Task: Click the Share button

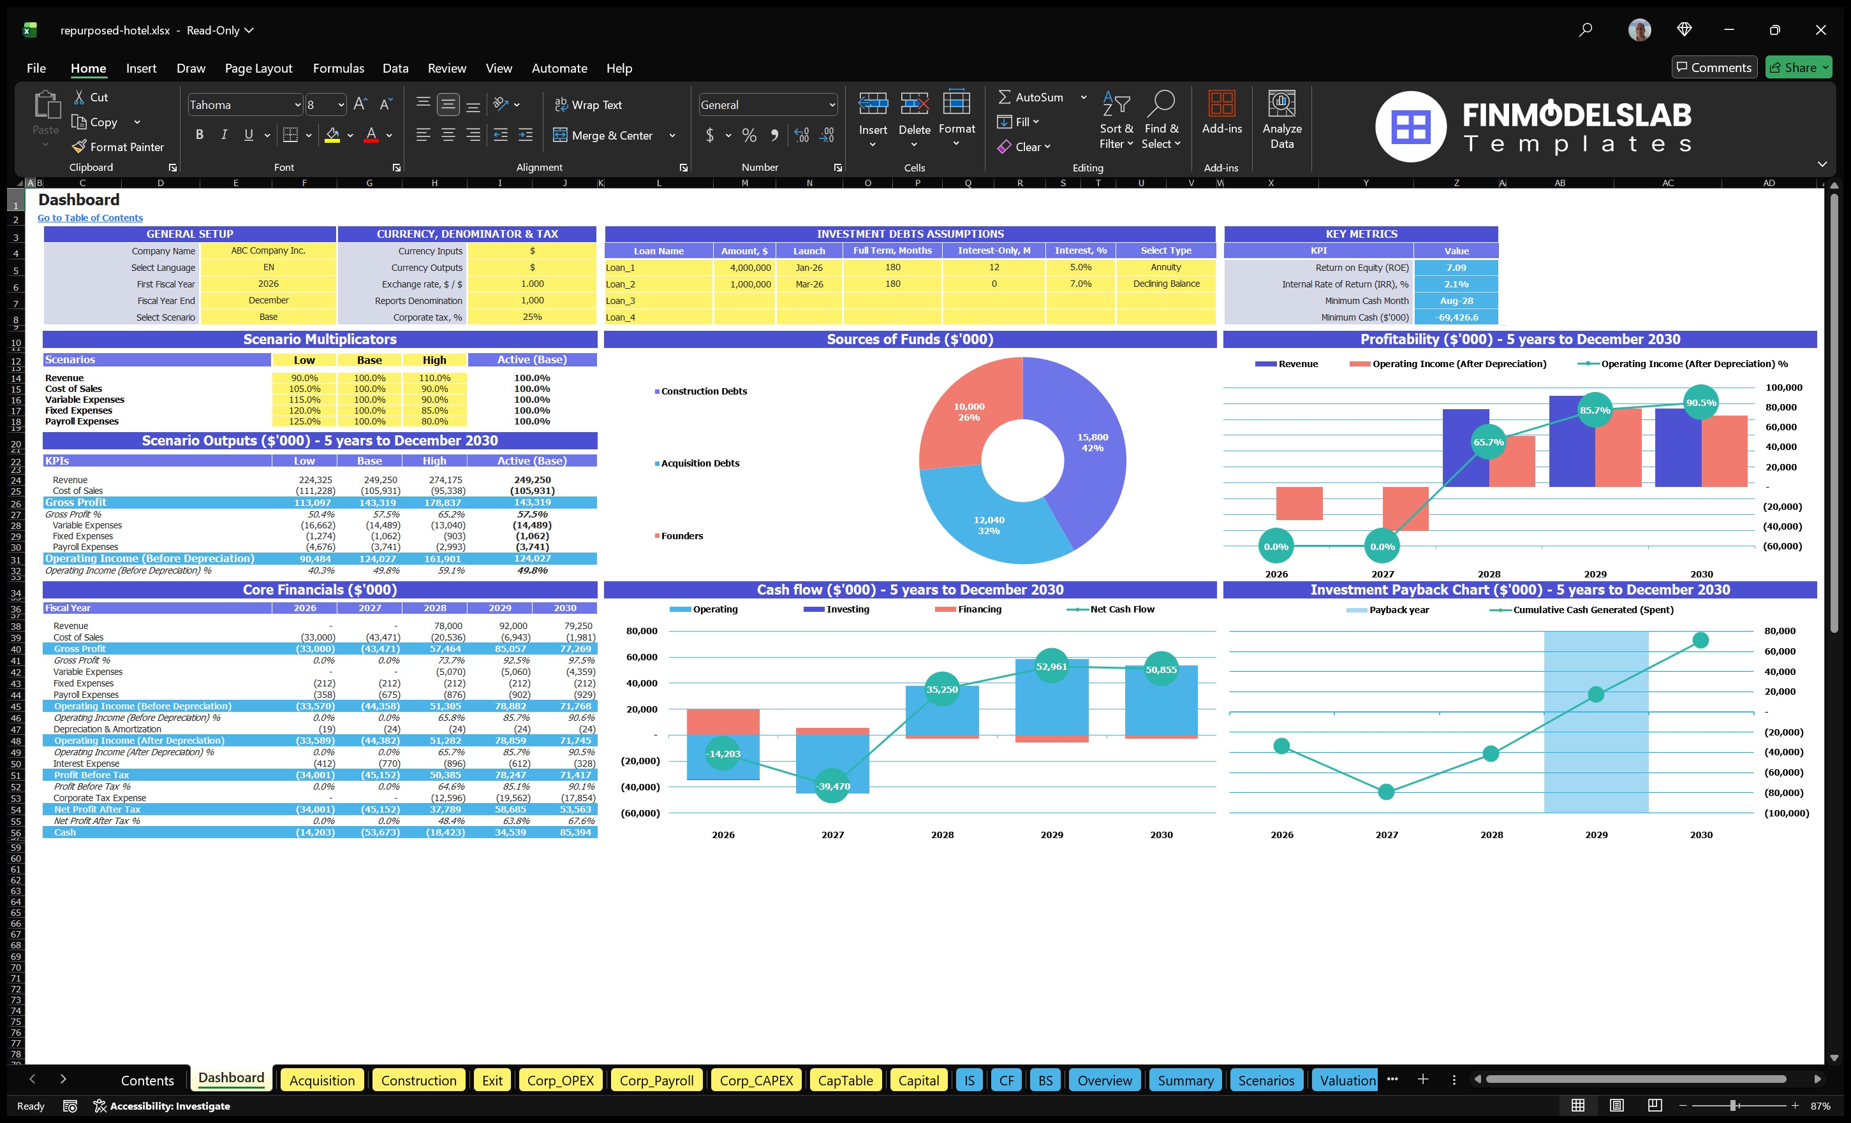Action: (x=1797, y=67)
